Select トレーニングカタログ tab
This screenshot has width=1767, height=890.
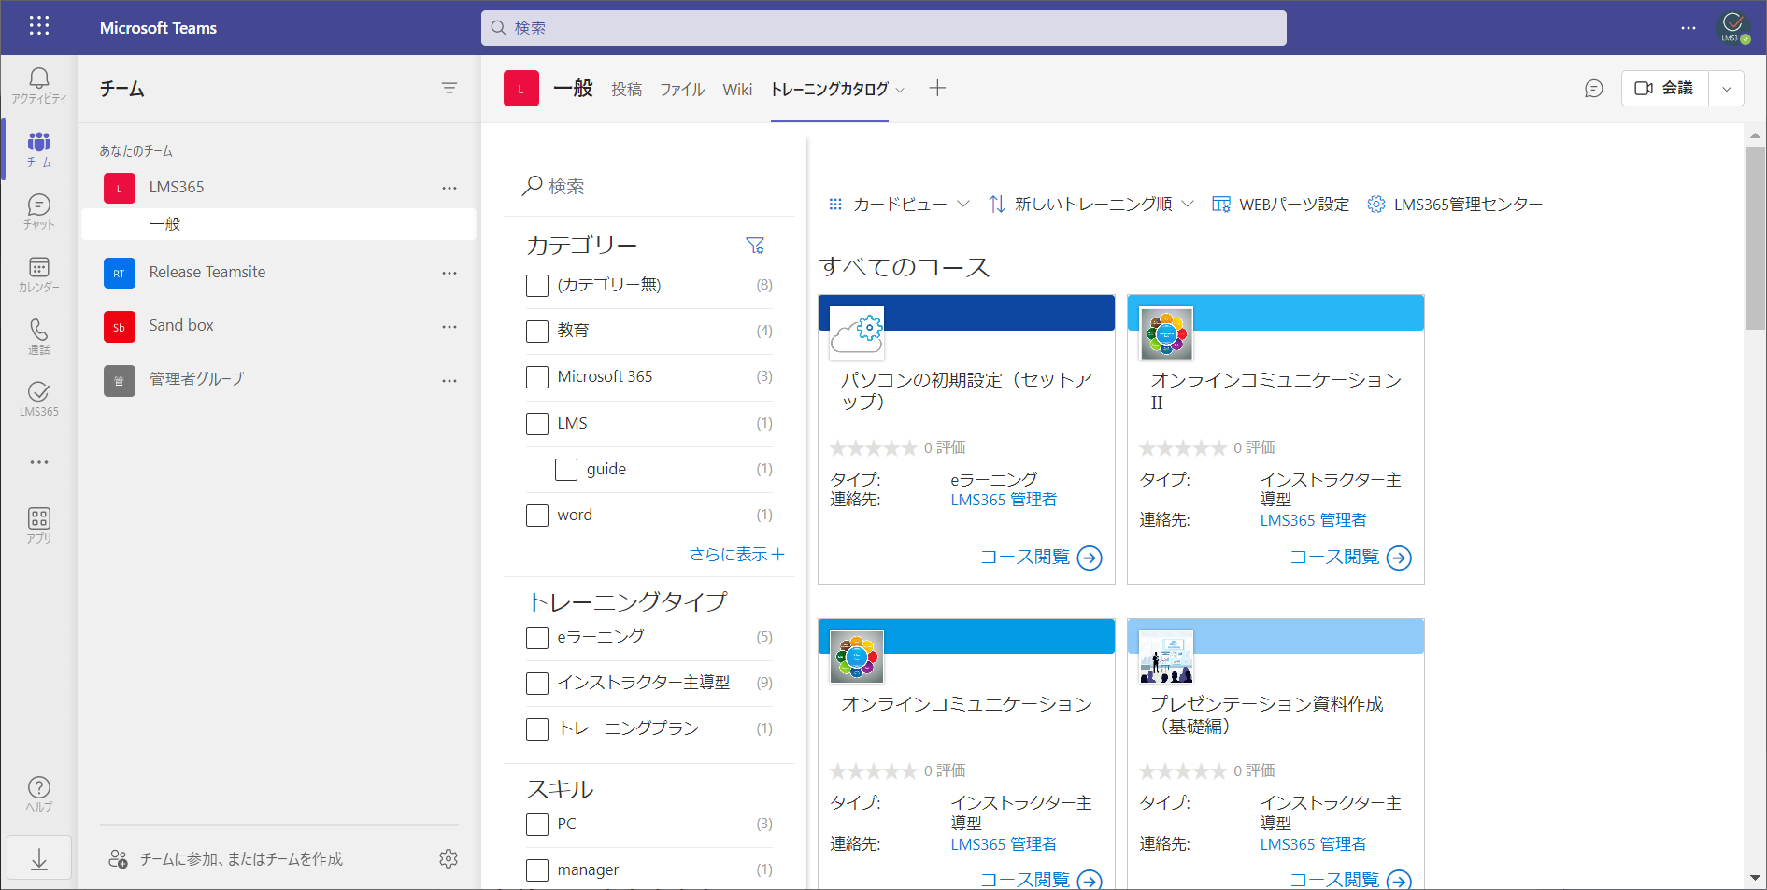pyautogui.click(x=829, y=89)
